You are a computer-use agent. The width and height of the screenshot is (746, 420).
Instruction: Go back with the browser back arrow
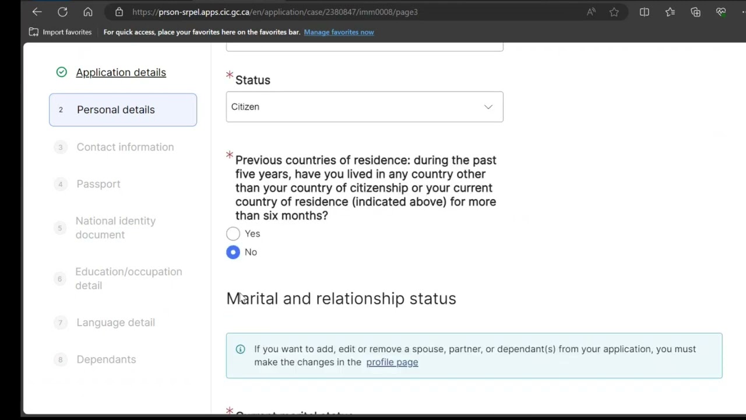point(37,12)
